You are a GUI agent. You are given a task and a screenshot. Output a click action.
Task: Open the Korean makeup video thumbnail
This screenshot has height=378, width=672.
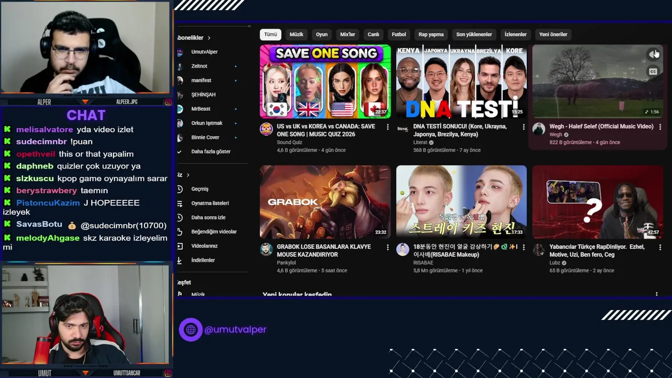tap(461, 202)
